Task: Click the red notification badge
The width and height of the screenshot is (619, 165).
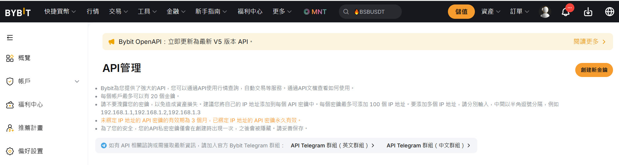Action: click(x=570, y=8)
